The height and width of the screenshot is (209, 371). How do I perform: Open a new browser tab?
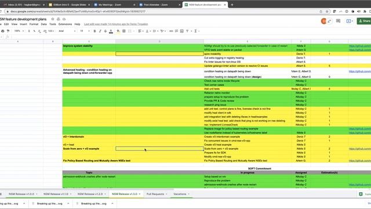coord(232,5)
